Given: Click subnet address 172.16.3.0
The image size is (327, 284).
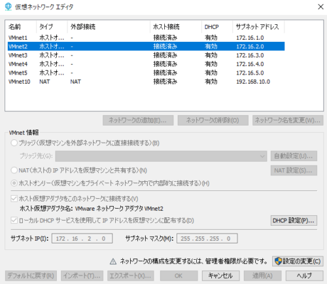Looking at the screenshot, I should [x=250, y=56].
